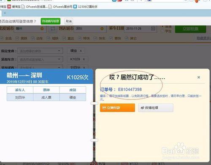Click the orange locate icon in departure city field
Viewport: 211px width, 165px height.
tap(42, 29)
